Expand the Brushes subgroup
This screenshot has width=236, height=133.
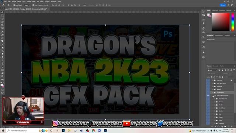click(215, 105)
